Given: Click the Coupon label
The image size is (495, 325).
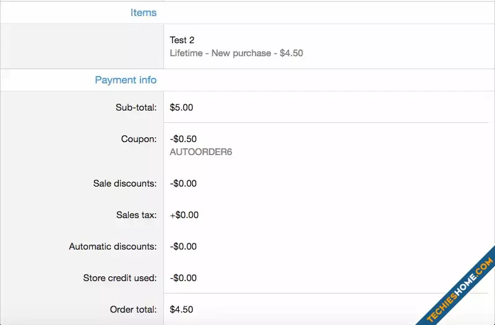Looking at the screenshot, I should pos(139,139).
